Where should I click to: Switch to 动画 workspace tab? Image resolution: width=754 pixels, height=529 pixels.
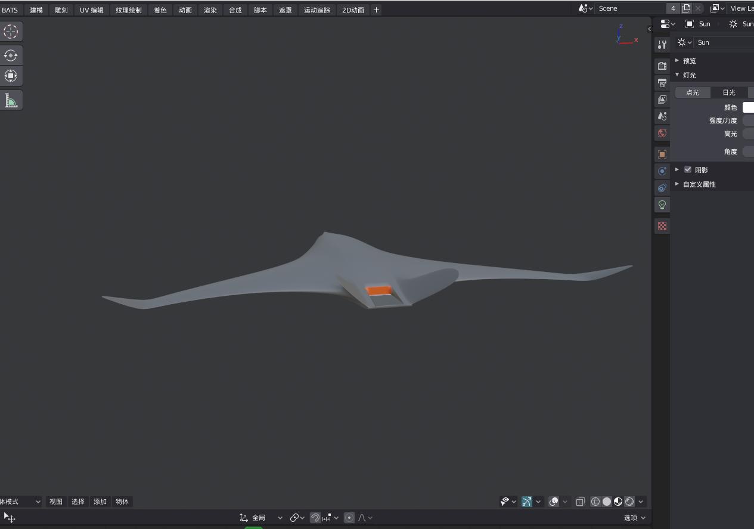coord(185,10)
